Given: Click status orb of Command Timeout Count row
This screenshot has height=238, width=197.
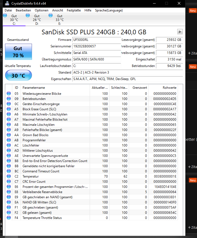Looking at the screenshot, I should coord(9,171).
